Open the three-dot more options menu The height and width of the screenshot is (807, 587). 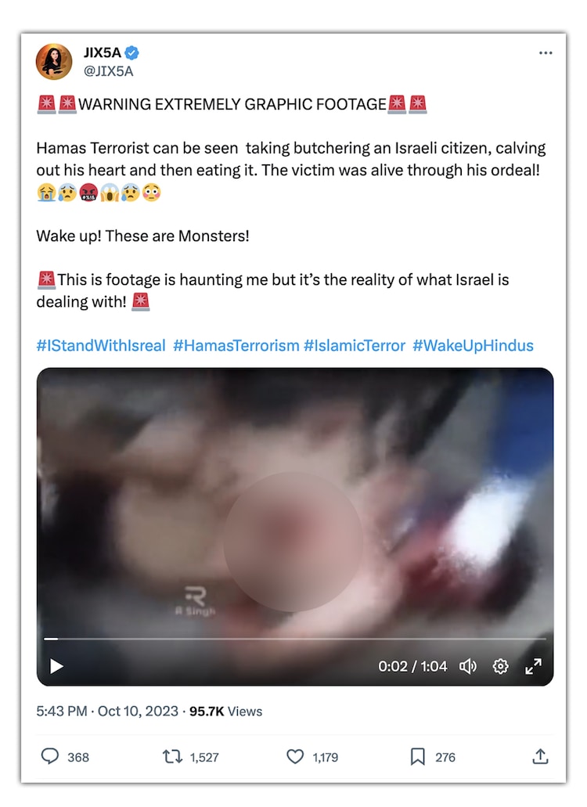[x=546, y=53]
